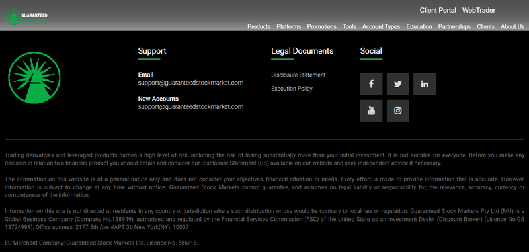
Task: Click the Social section heading
Action: 371,51
